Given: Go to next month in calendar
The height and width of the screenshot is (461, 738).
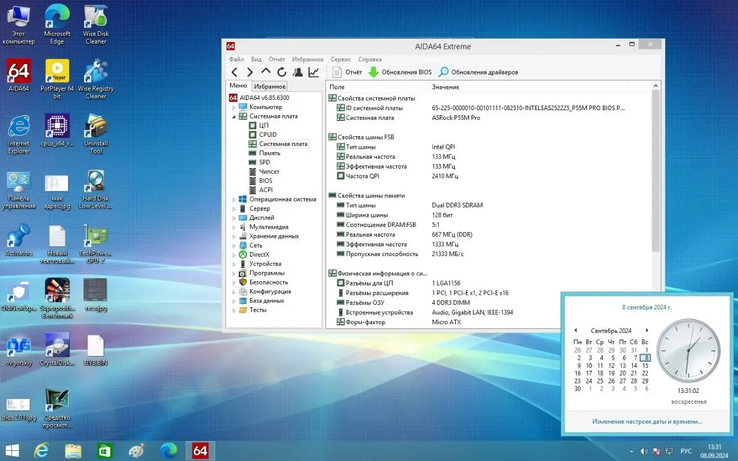Looking at the screenshot, I should click(x=647, y=330).
